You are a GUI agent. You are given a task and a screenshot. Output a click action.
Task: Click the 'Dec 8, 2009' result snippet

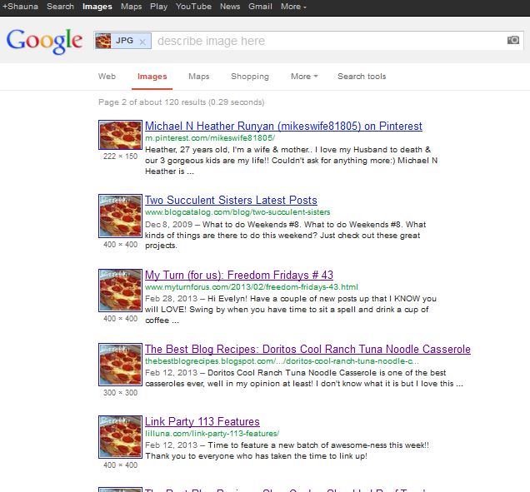click(x=286, y=235)
